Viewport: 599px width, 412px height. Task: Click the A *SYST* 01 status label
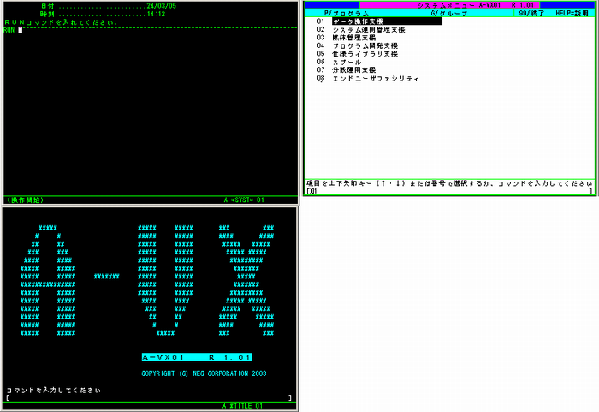click(x=244, y=200)
